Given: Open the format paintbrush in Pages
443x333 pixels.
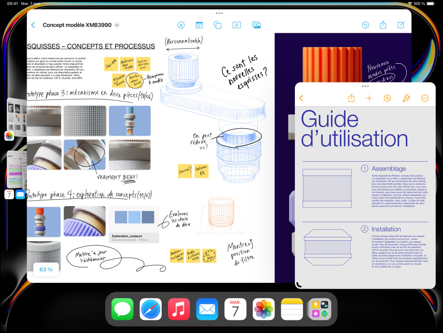Looking at the screenshot, I should coord(406,98).
